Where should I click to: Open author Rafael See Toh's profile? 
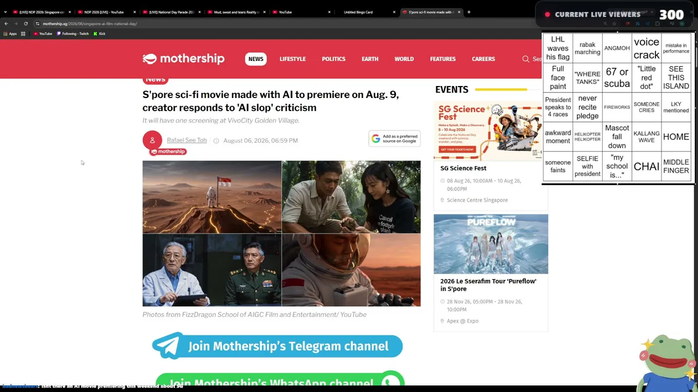tap(186, 140)
